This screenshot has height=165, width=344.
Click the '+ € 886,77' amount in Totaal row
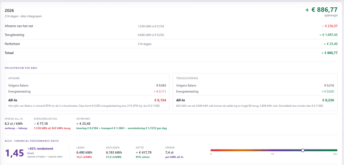coord(329,53)
